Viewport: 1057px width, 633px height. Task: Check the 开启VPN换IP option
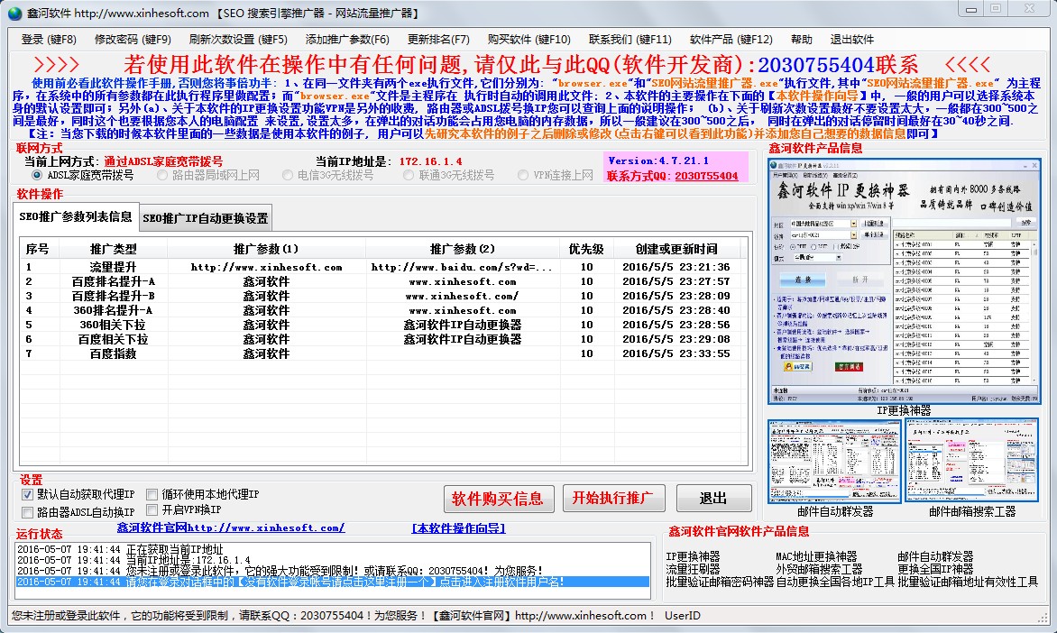click(x=152, y=510)
